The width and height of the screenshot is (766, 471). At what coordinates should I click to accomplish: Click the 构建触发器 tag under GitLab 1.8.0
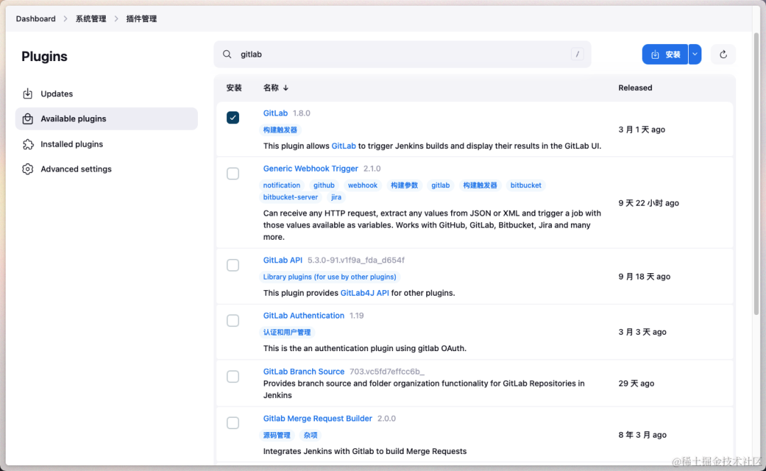point(280,130)
